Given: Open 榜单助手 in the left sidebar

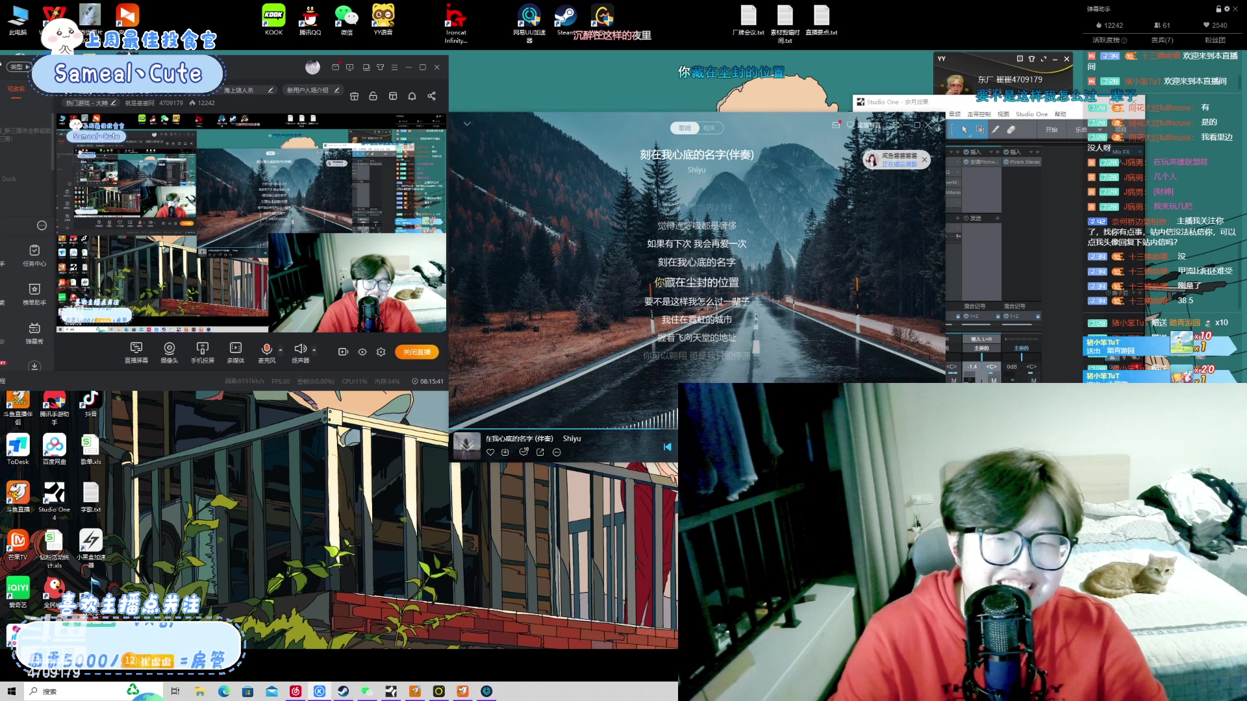Looking at the screenshot, I should tap(34, 294).
